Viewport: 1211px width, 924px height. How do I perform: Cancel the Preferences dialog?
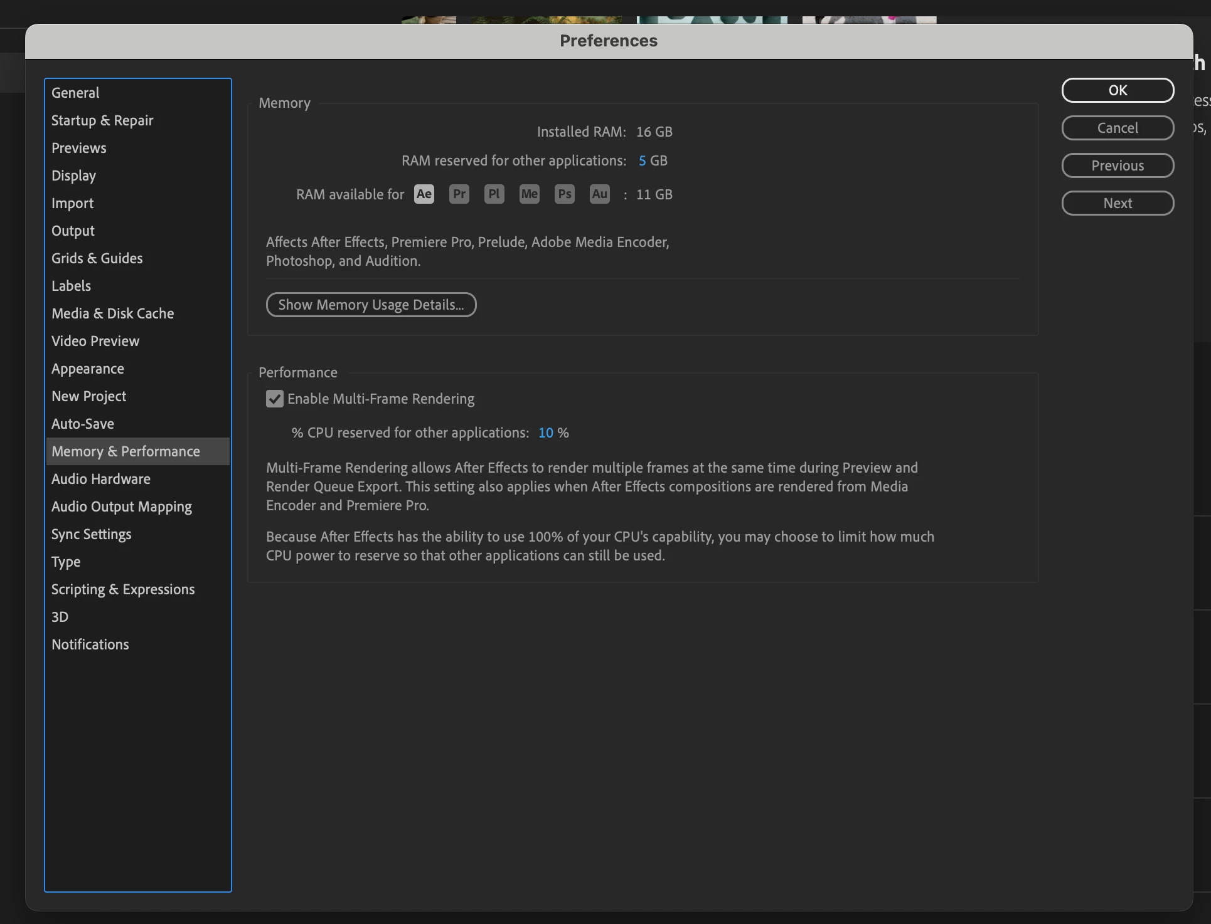1117,128
